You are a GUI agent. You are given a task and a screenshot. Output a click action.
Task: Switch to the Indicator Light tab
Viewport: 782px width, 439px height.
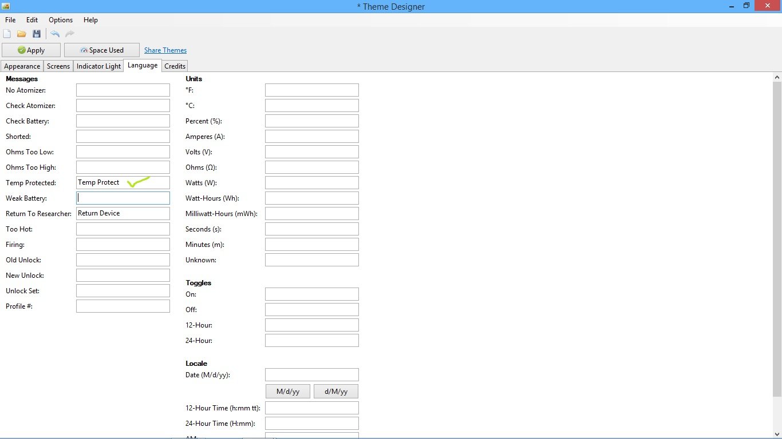click(98, 66)
